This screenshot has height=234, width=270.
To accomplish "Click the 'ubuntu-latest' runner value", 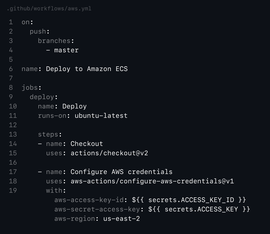I will tap(101, 116).
